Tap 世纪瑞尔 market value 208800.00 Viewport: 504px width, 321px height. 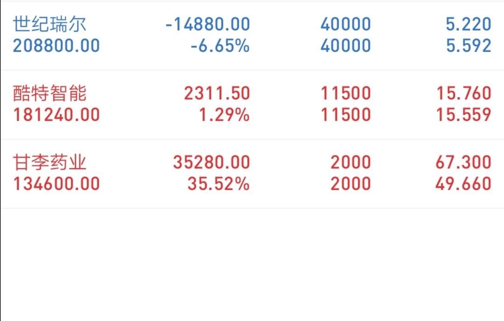(56, 46)
